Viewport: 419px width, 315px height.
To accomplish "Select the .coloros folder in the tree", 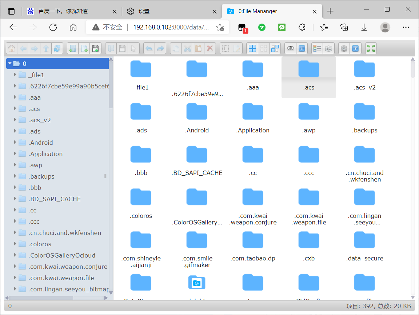I will click(40, 244).
